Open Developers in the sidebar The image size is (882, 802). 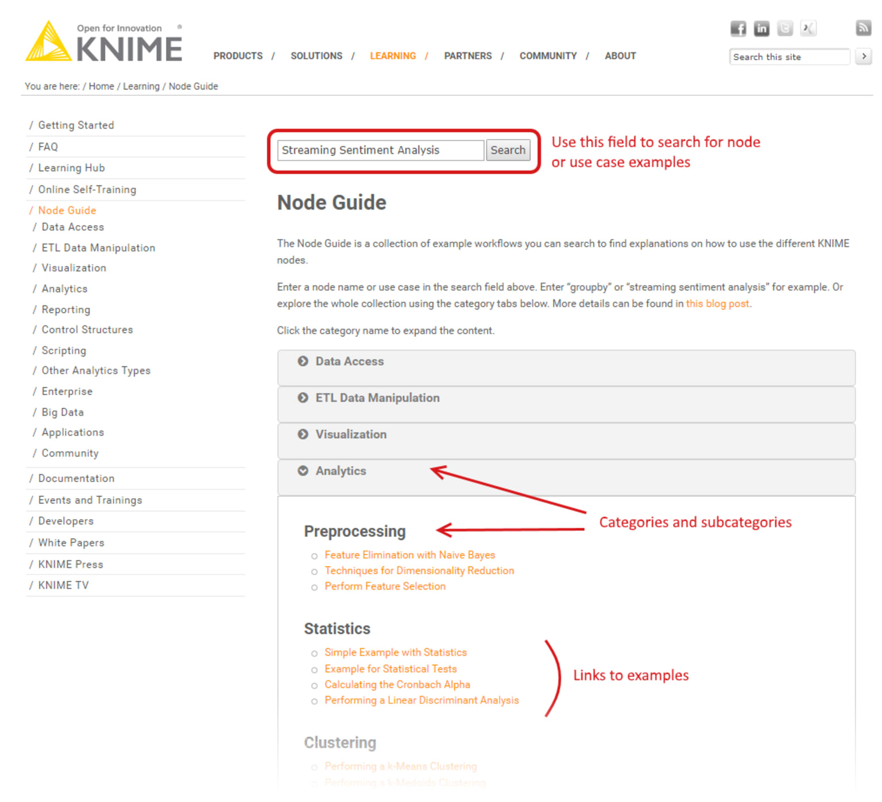click(x=65, y=521)
